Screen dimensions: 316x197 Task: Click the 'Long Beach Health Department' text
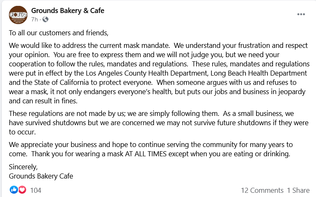tap(259, 74)
